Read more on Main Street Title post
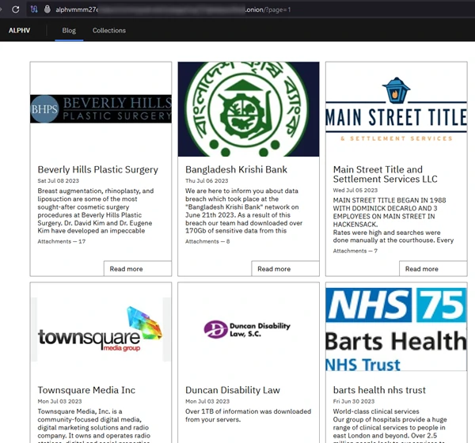 pos(433,269)
